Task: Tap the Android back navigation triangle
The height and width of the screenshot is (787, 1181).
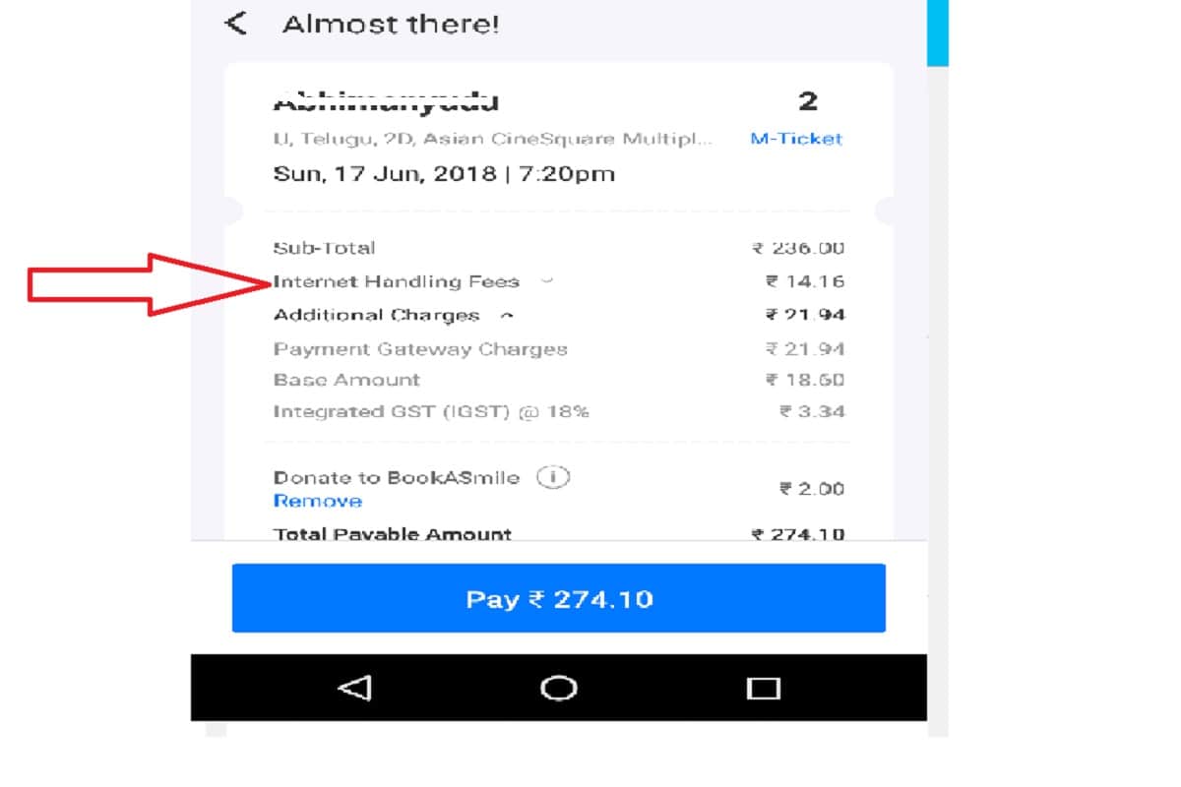Action: (358, 688)
